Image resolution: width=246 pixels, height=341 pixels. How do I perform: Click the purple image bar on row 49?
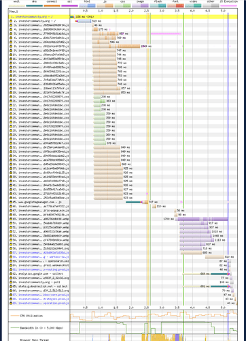click(x=201, y=219)
